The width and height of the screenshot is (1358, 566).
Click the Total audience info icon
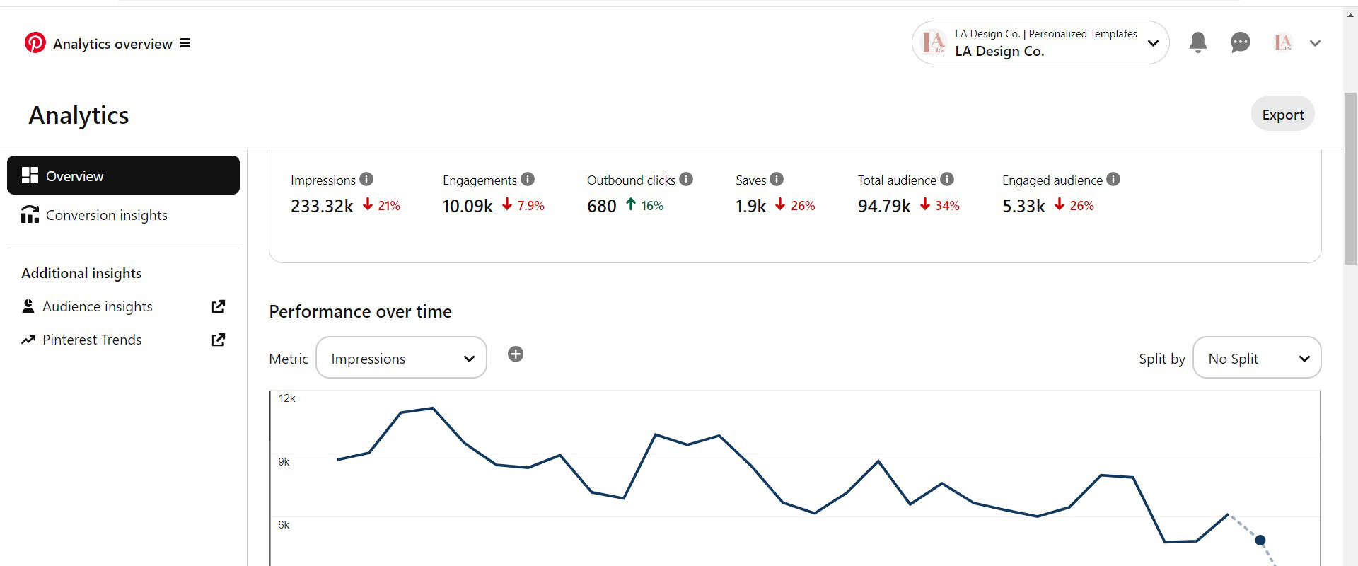pos(947,179)
